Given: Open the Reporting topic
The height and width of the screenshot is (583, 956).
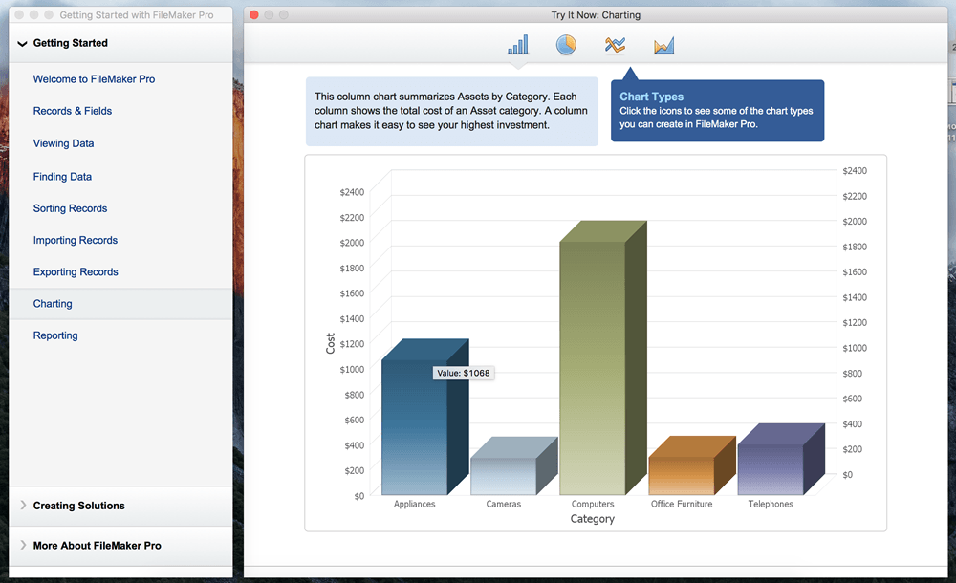Looking at the screenshot, I should pos(55,335).
